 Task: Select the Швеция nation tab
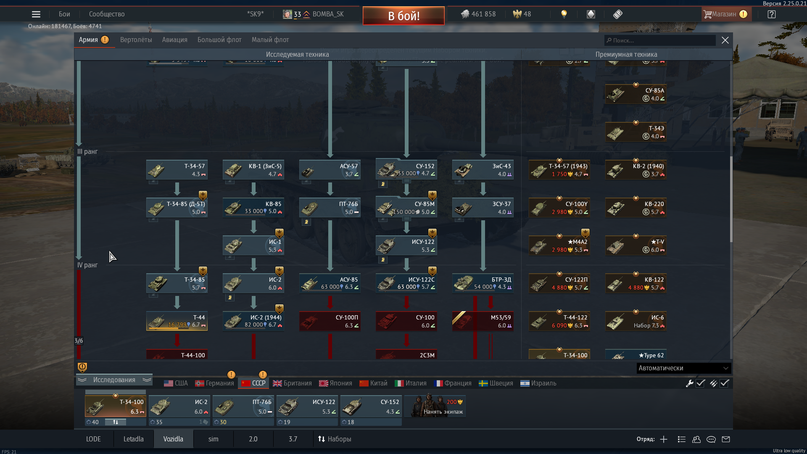pyautogui.click(x=496, y=383)
